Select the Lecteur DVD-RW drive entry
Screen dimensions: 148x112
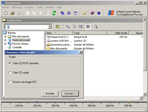(x=59, y=41)
